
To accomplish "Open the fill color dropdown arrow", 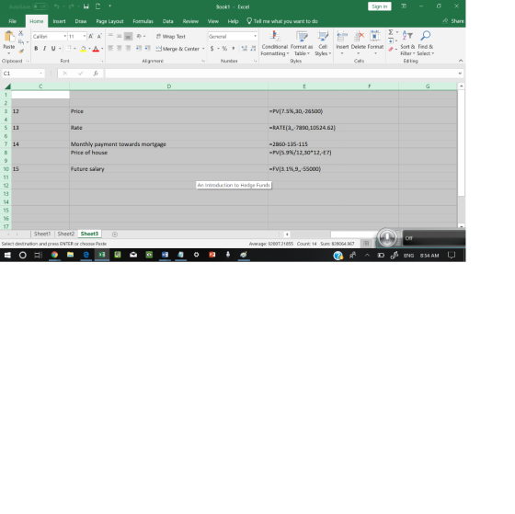I will click(89, 49).
